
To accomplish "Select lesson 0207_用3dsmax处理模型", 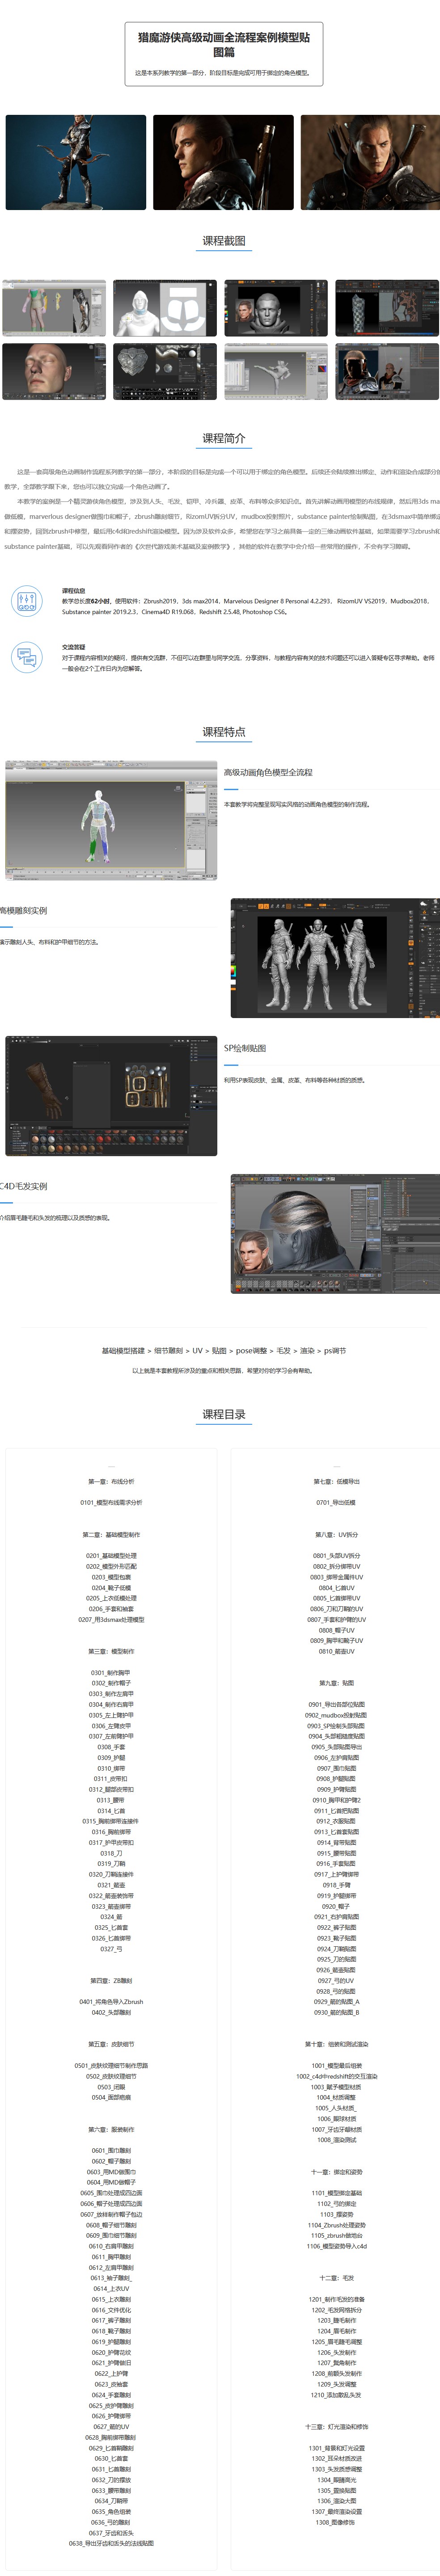I will (x=111, y=1620).
